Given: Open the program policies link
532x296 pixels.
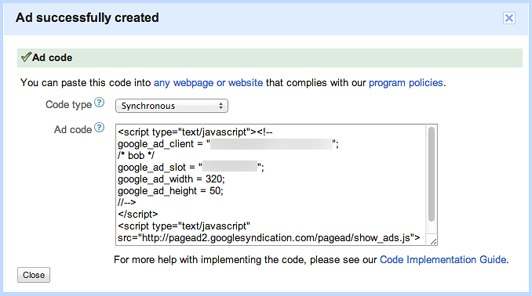Looking at the screenshot, I should pos(406,83).
